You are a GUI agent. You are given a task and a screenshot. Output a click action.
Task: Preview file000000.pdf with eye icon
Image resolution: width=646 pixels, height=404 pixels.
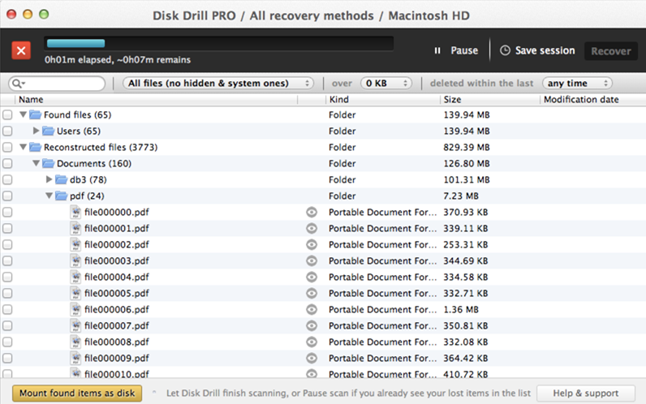[312, 212]
